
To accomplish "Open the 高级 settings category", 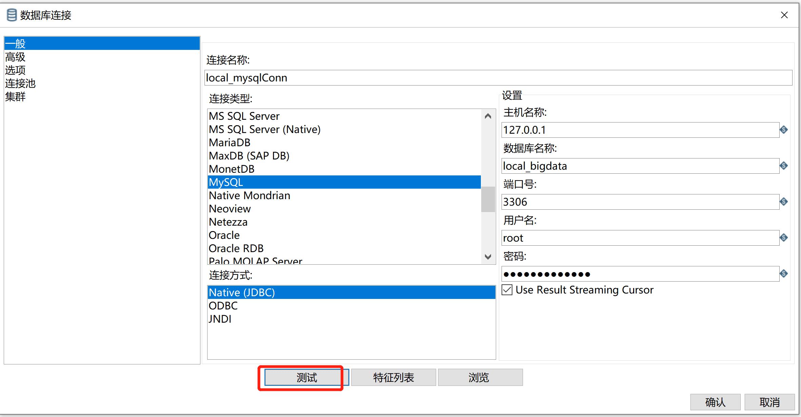I will click(102, 57).
